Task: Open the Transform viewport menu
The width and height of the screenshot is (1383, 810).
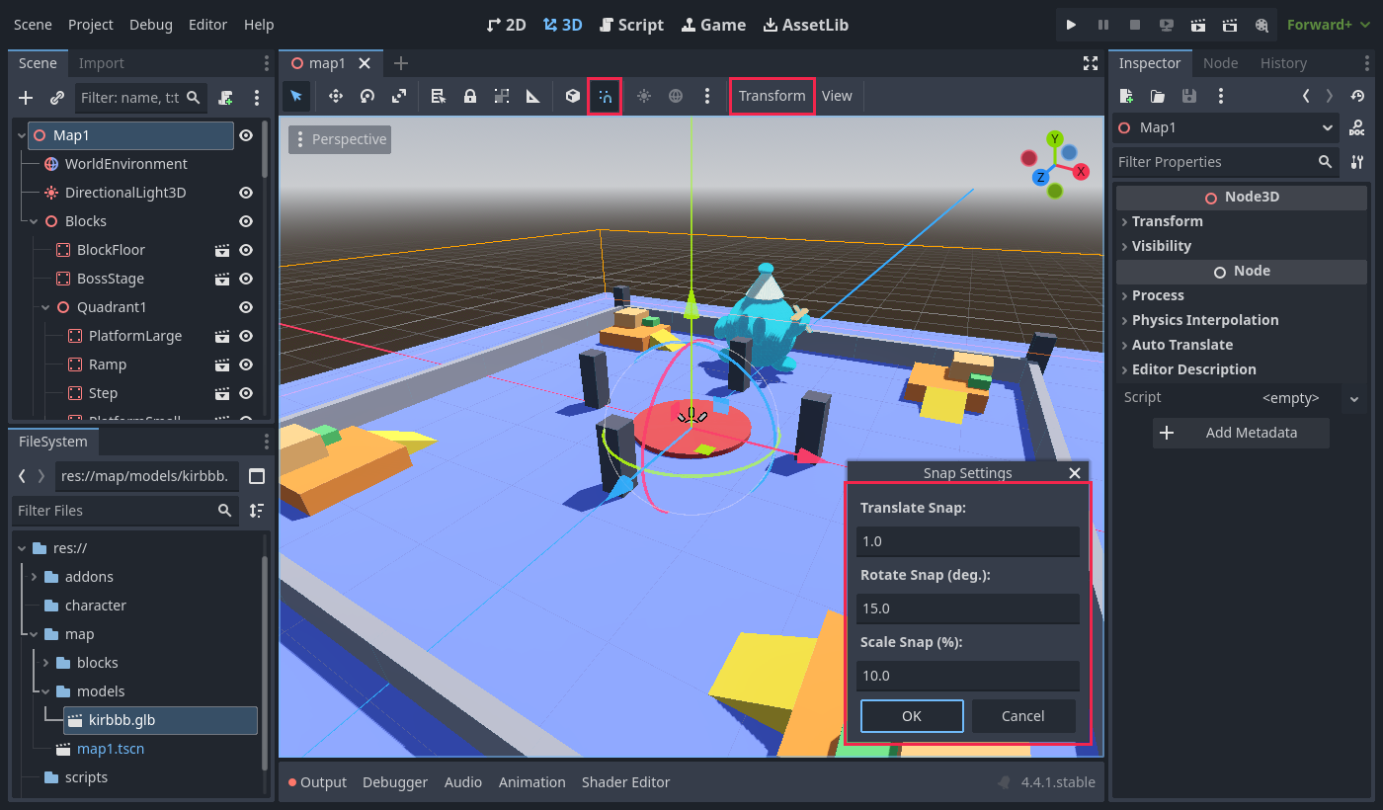Action: coord(773,96)
